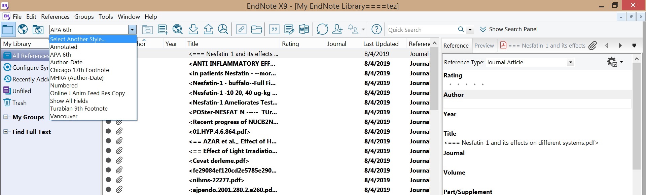The width and height of the screenshot is (646, 195).
Task: Click the Open File folder icon
Action: [256, 29]
